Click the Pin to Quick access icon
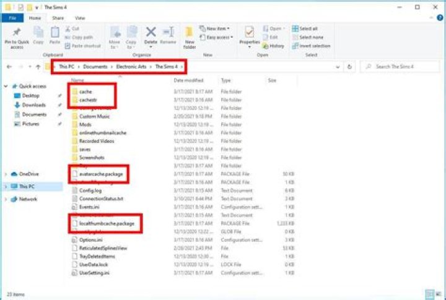Image resolution: width=446 pixels, height=300 pixels. tap(17, 32)
